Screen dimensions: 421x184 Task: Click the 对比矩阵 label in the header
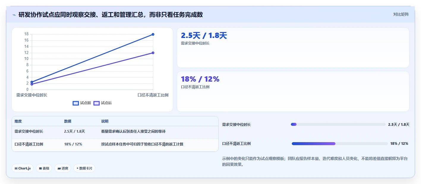401,14
